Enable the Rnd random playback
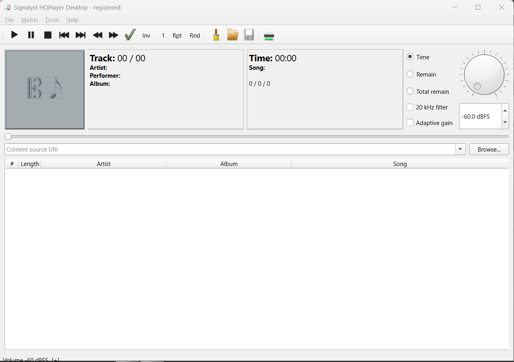Viewport: 514px width, 362px height. (x=195, y=35)
